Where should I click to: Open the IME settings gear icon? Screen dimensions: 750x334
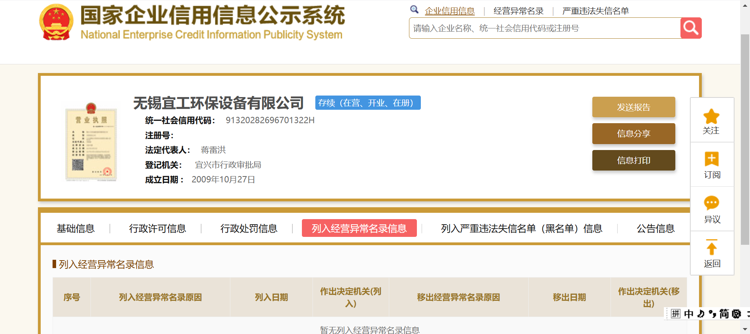pos(737,314)
